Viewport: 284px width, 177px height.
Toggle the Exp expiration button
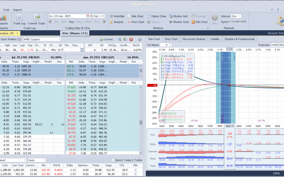[x=96, y=16]
